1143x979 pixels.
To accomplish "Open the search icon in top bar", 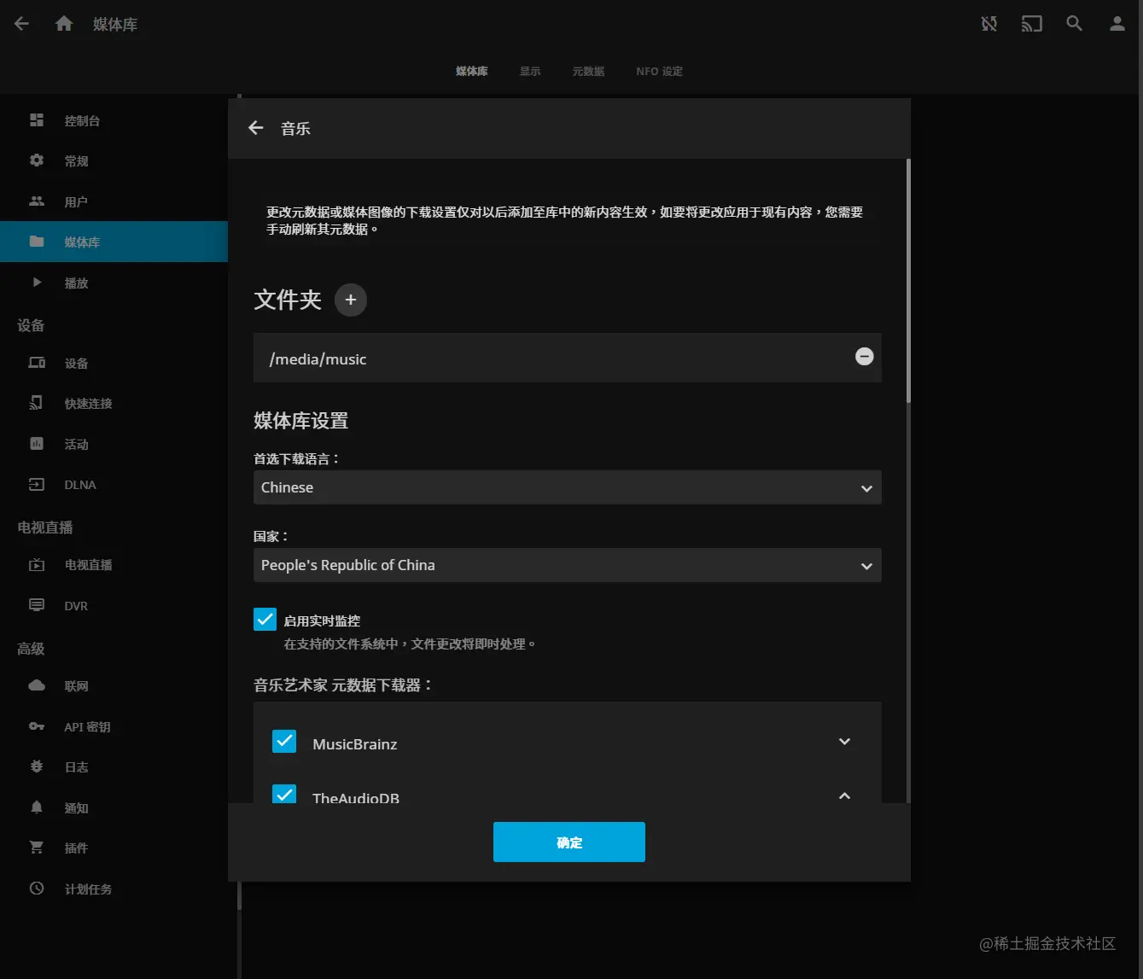I will point(1074,23).
